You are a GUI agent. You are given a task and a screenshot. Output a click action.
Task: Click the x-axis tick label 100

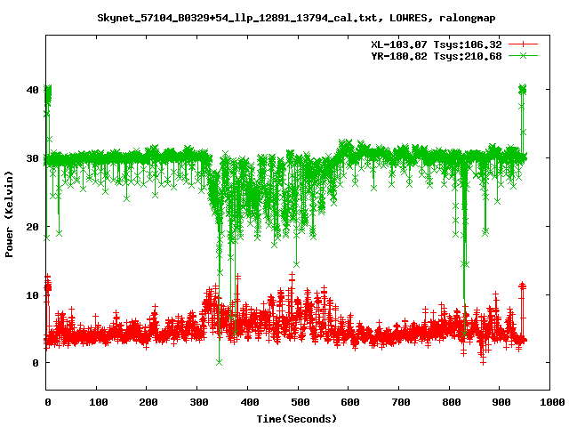[99, 402]
